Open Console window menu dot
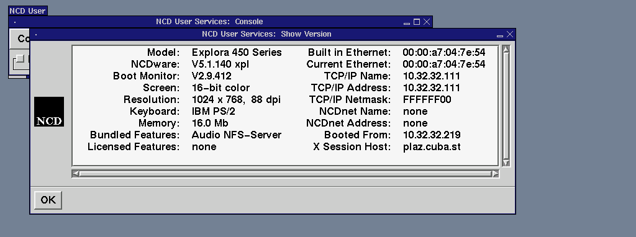 (15, 22)
